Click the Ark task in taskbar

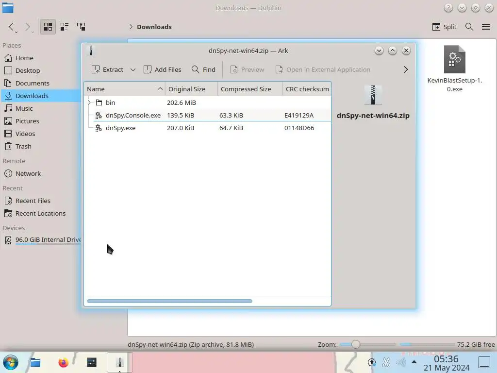coord(119,362)
